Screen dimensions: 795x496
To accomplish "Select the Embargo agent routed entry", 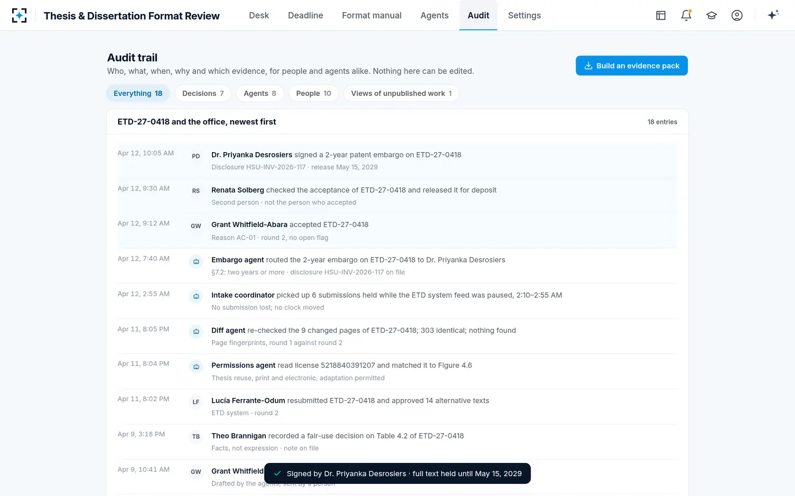I will click(x=397, y=266).
